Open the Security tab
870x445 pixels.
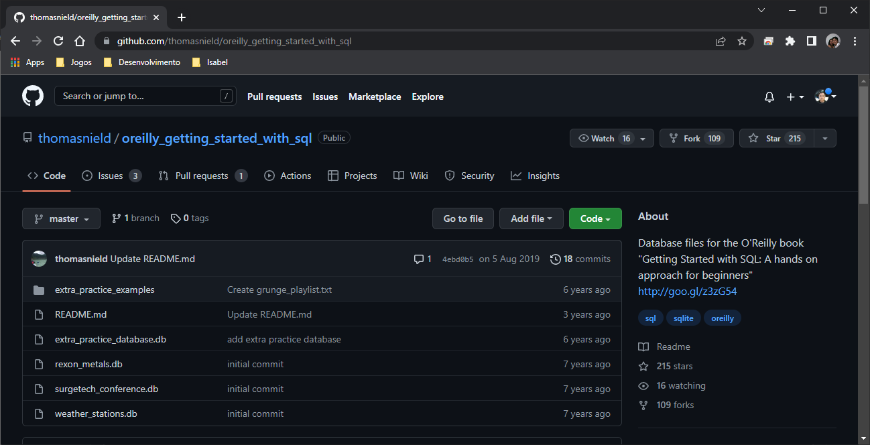click(469, 176)
